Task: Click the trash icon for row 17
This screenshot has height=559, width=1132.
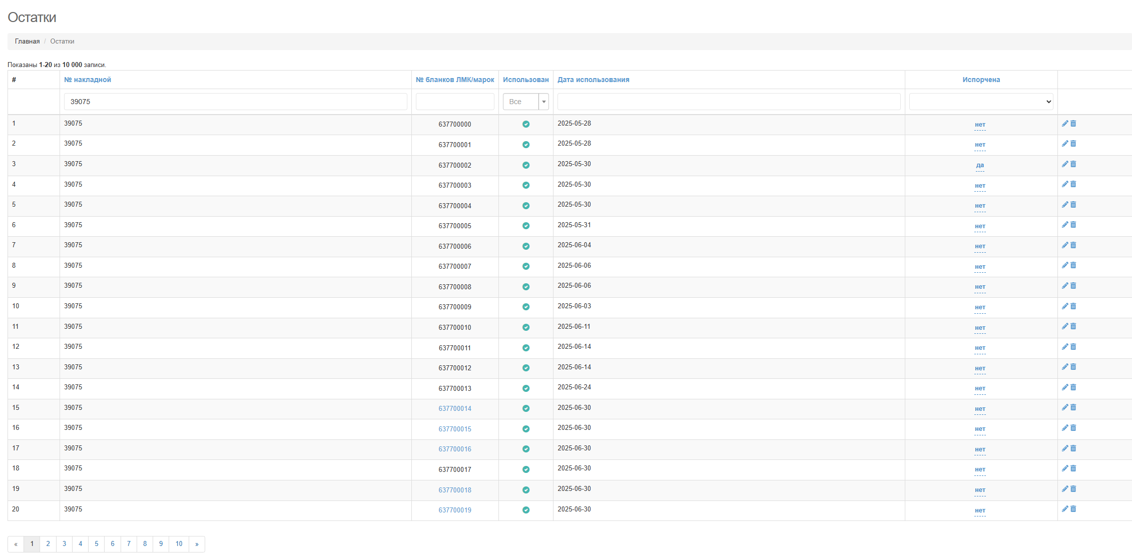Action: coord(1073,448)
